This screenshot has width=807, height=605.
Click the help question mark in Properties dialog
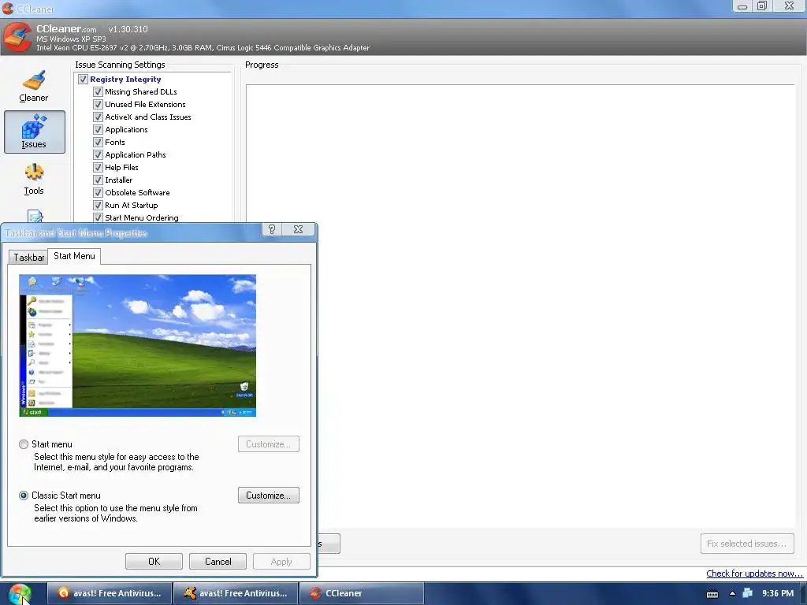272,229
